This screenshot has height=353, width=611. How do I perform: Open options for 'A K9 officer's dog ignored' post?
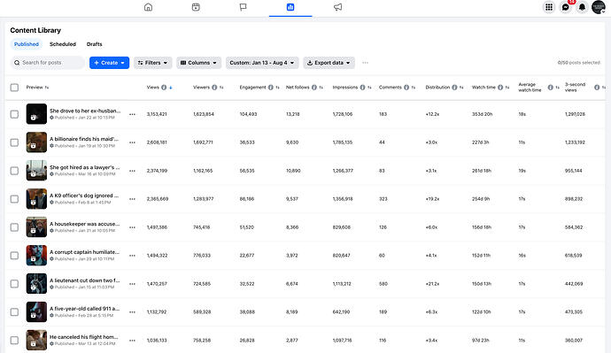(x=133, y=199)
